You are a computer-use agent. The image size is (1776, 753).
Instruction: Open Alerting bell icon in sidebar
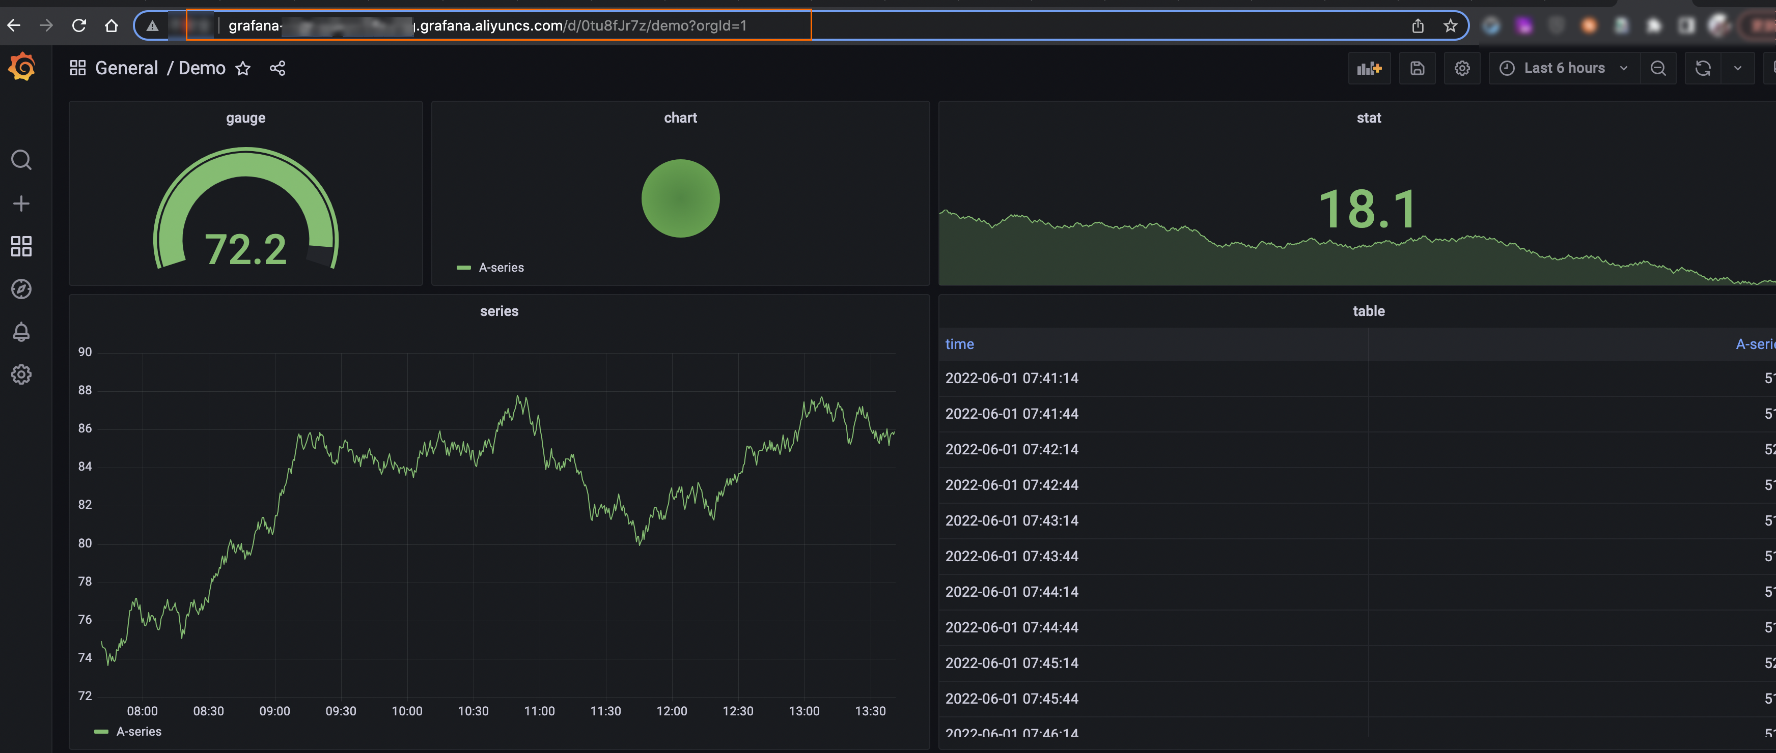[x=21, y=332]
